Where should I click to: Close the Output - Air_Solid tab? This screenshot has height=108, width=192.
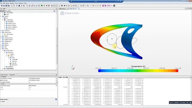point(69,77)
